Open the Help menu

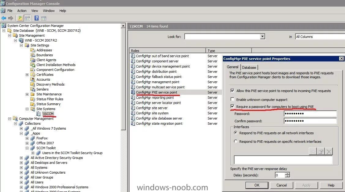(x=63, y=11)
